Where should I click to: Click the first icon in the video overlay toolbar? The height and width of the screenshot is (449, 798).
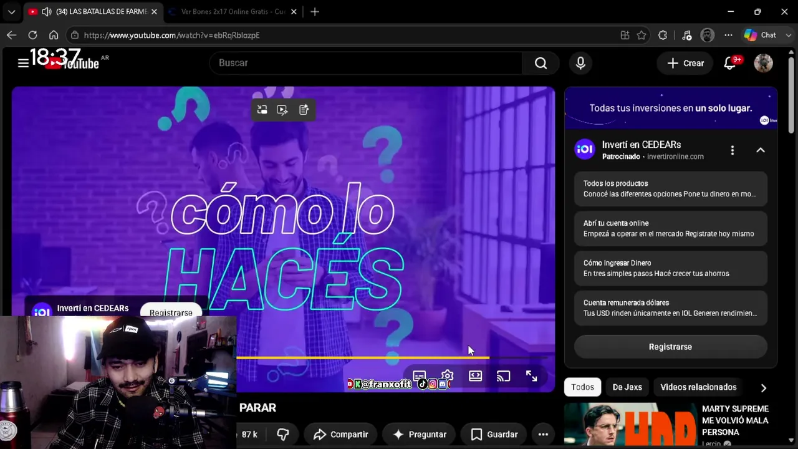coord(262,110)
